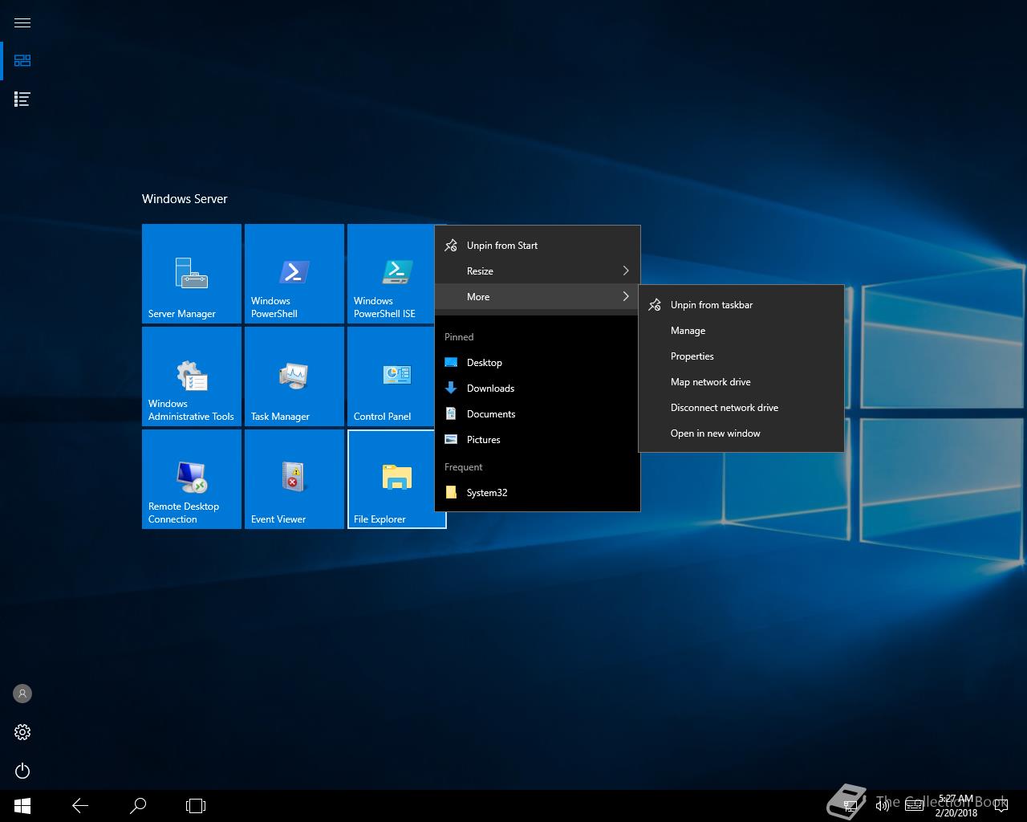
Task: Open the Server Manager tile
Action: tap(192, 274)
